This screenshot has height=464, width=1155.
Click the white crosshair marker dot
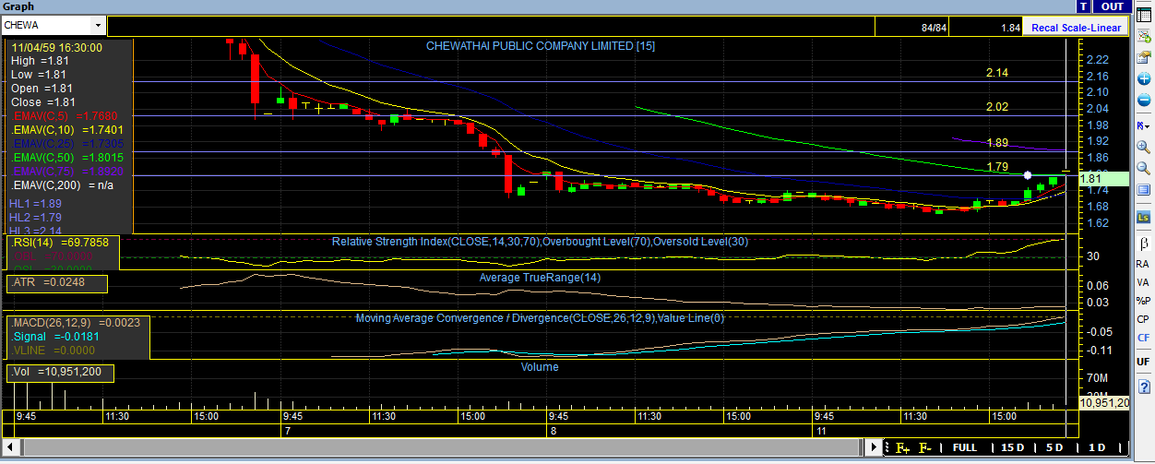click(x=1028, y=174)
